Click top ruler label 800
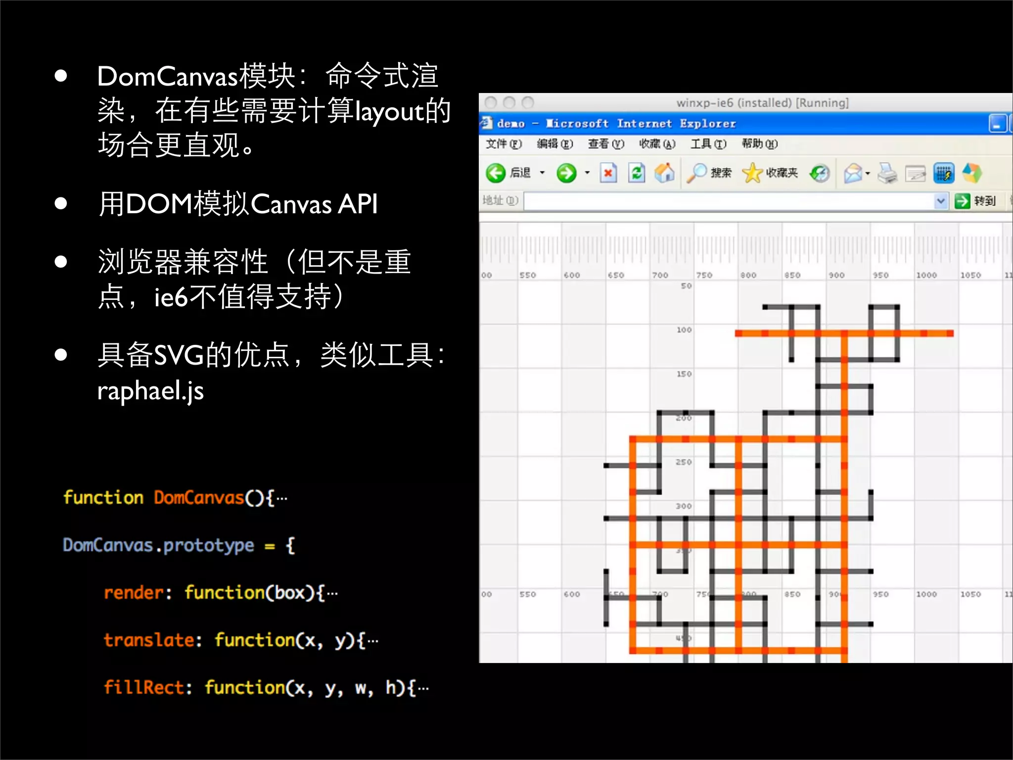 (748, 275)
